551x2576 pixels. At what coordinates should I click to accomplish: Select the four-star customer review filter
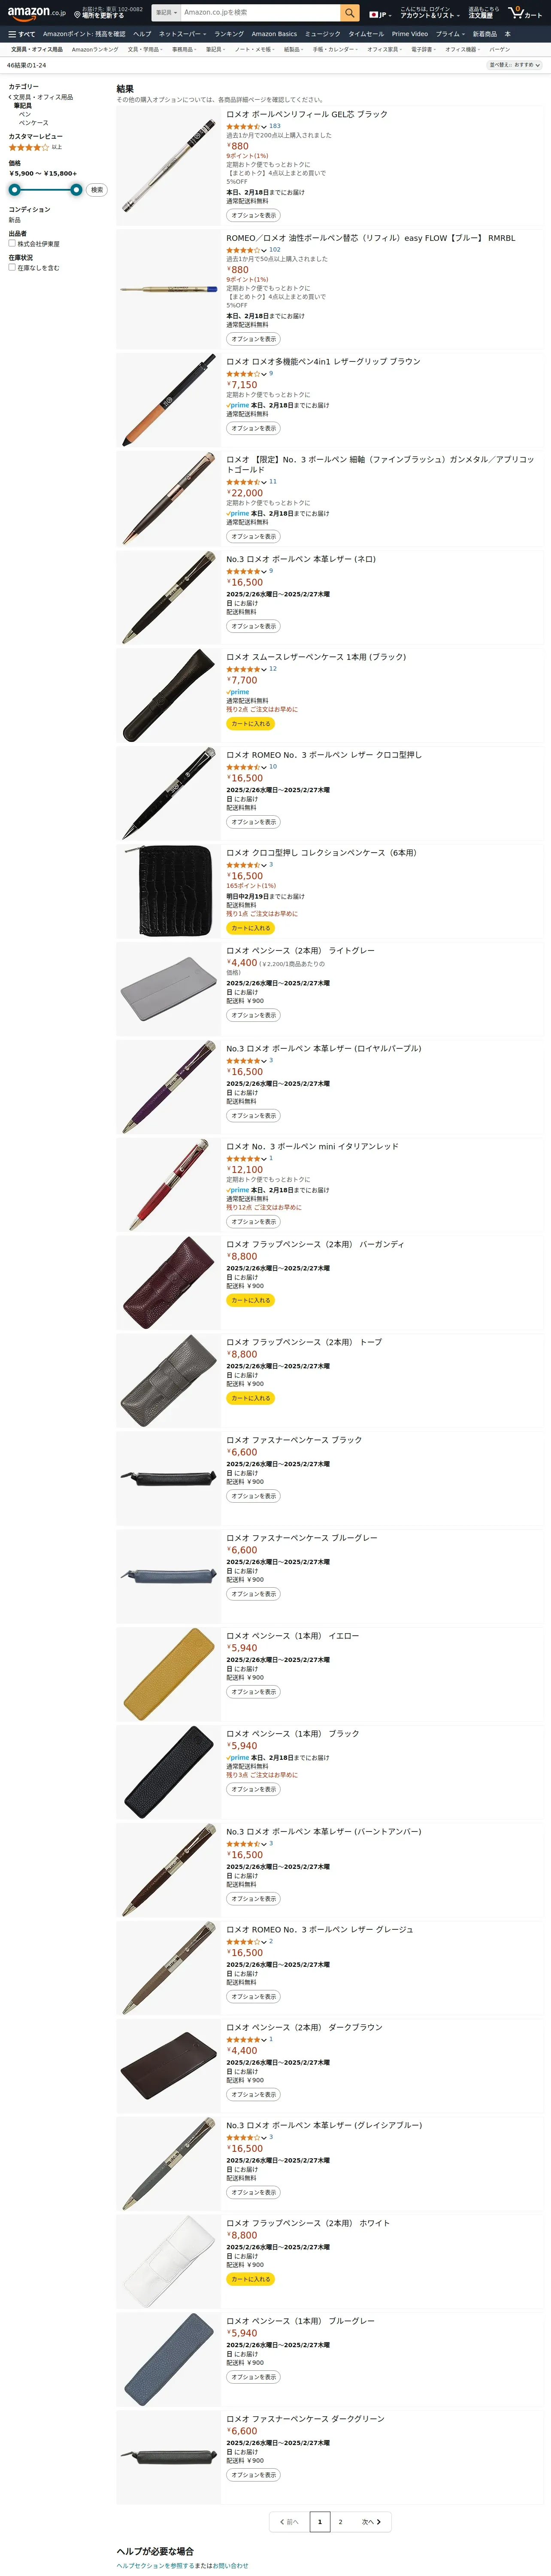pyautogui.click(x=29, y=147)
